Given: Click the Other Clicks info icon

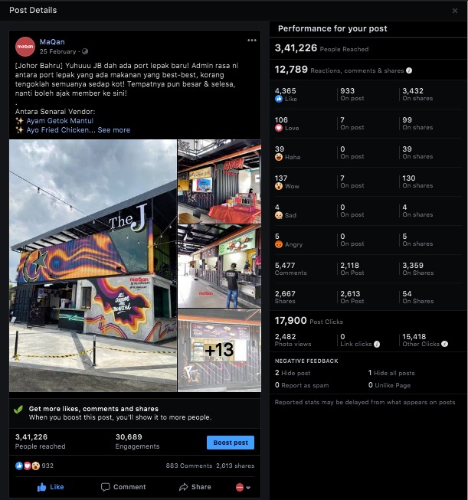Looking at the screenshot, I should pyautogui.click(x=445, y=344).
